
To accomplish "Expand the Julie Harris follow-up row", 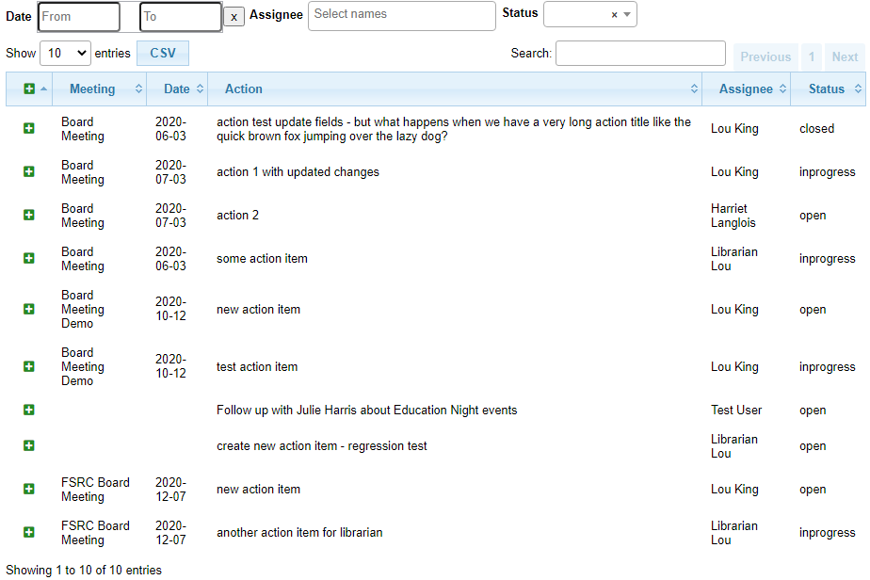I will coord(29,410).
